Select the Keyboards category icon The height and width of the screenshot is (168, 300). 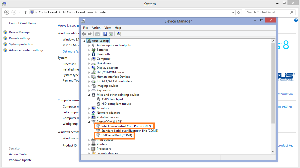[x=93, y=90]
